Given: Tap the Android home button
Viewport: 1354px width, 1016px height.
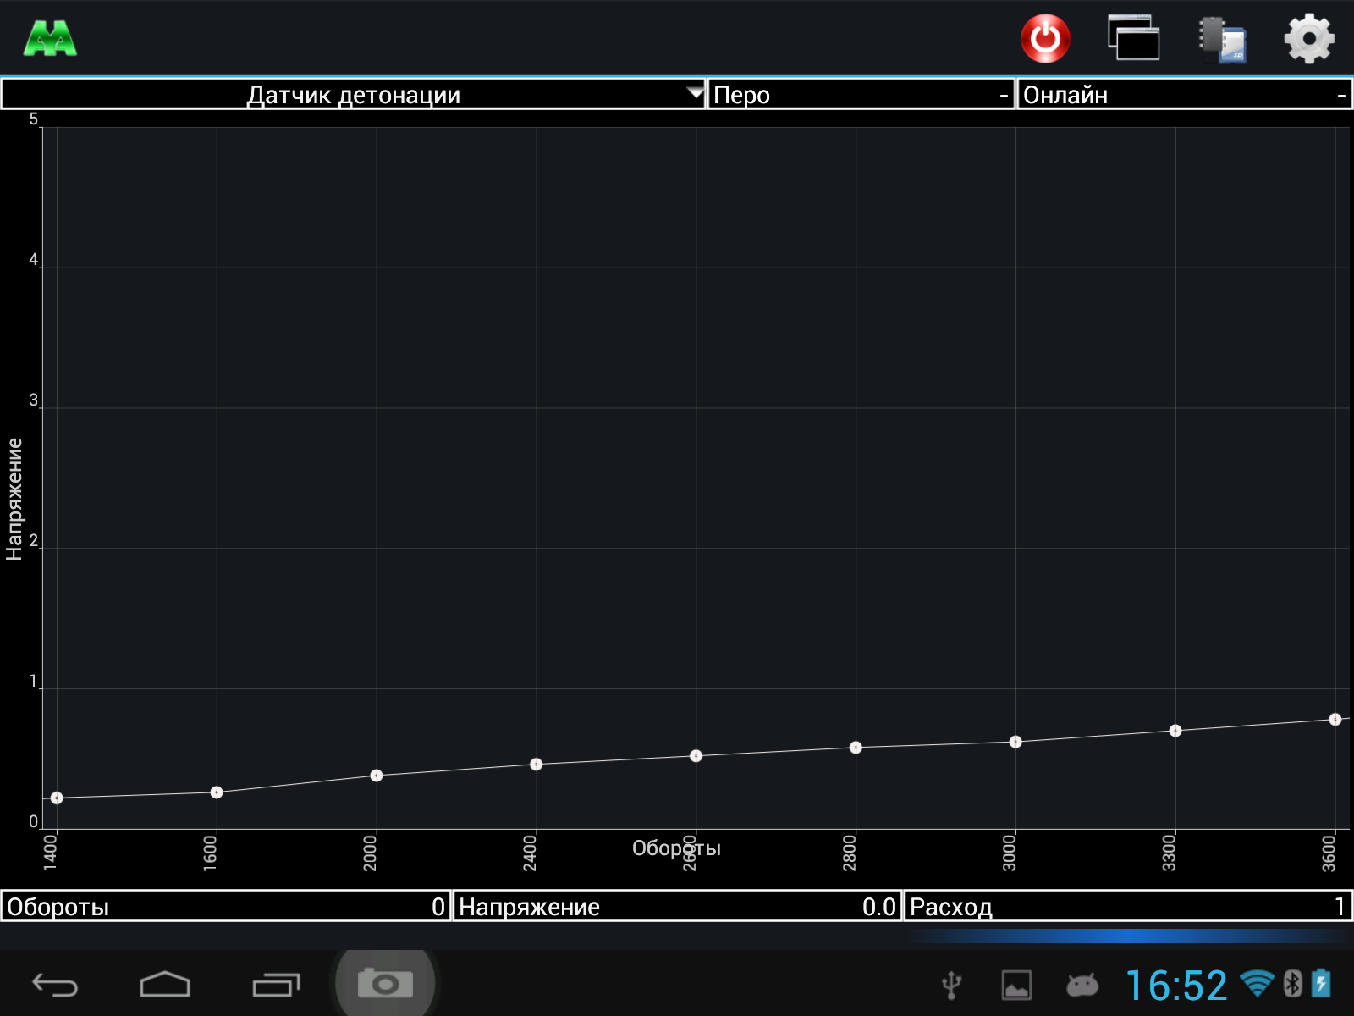Looking at the screenshot, I should tap(165, 985).
